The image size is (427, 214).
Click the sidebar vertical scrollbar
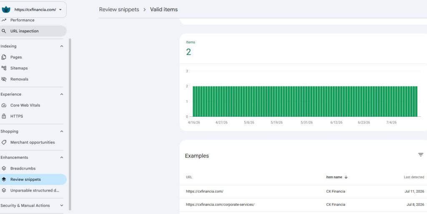tap(70, 124)
